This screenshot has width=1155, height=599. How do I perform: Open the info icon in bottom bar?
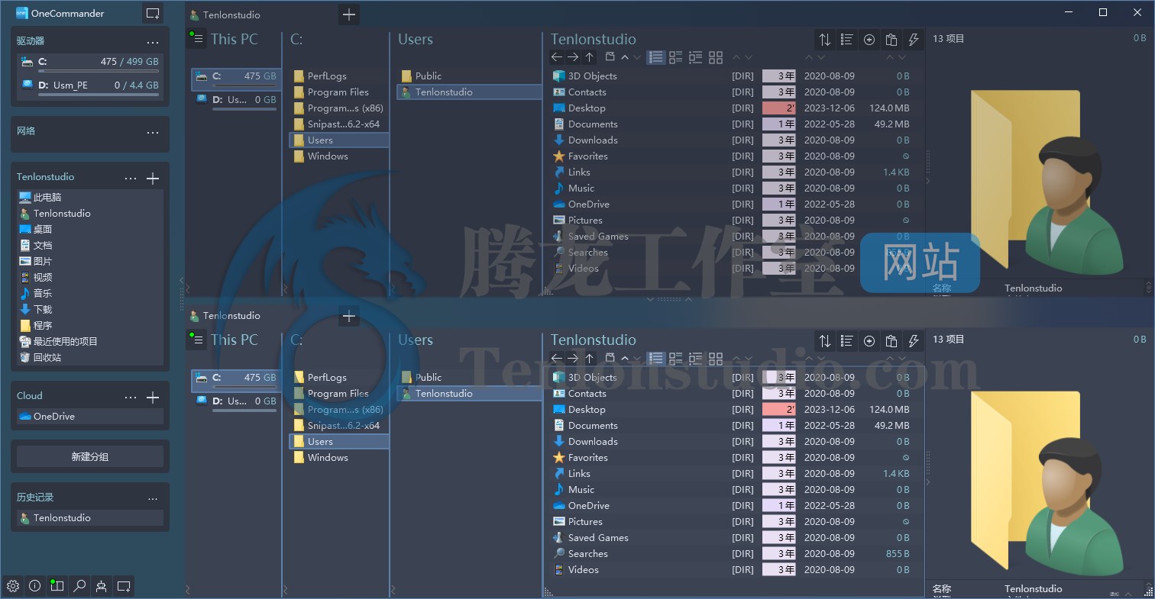pyautogui.click(x=35, y=586)
